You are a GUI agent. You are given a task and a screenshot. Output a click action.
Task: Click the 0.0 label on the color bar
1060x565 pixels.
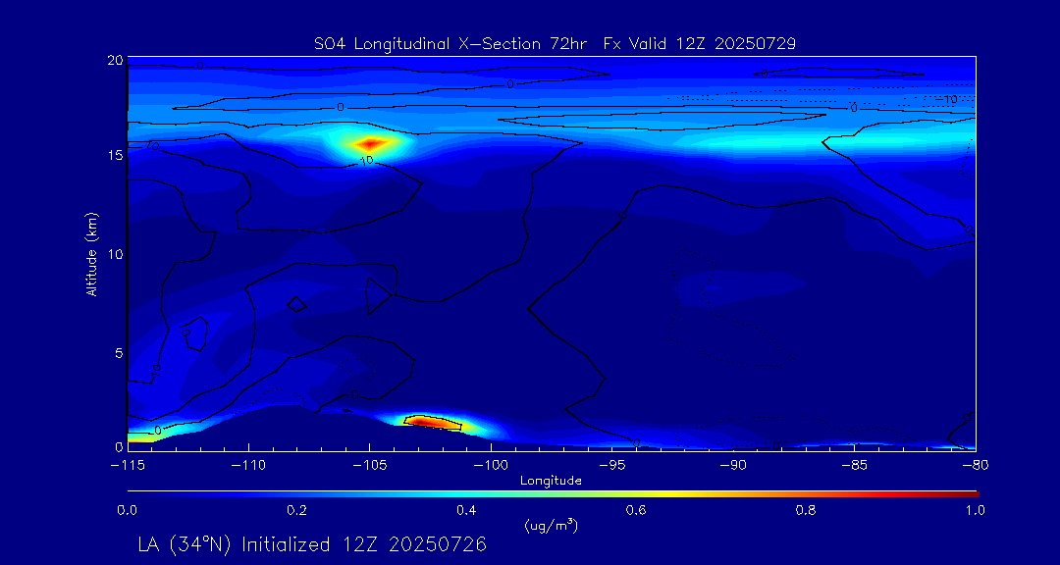(128, 510)
